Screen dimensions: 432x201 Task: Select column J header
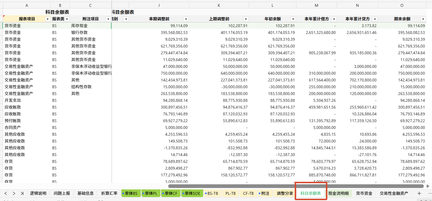pos(159,5)
